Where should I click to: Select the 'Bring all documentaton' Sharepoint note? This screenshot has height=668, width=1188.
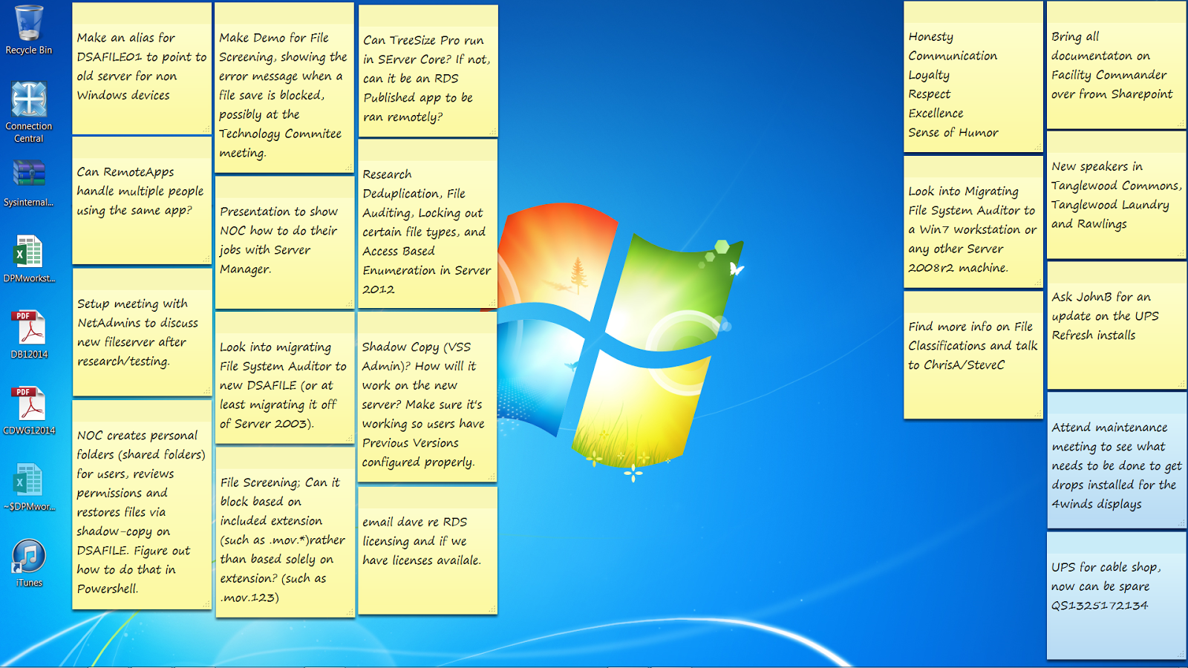[x=1117, y=65]
